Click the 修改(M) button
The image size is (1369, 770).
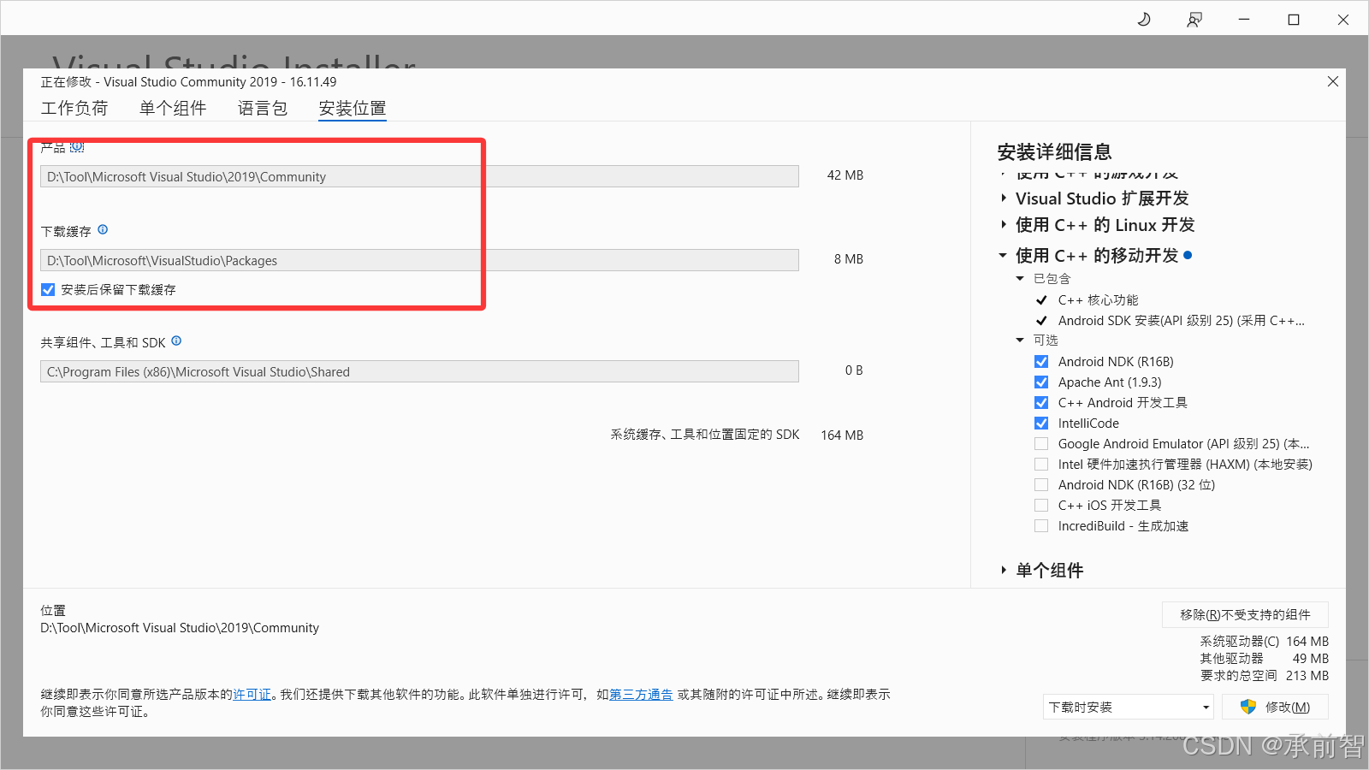click(x=1275, y=707)
